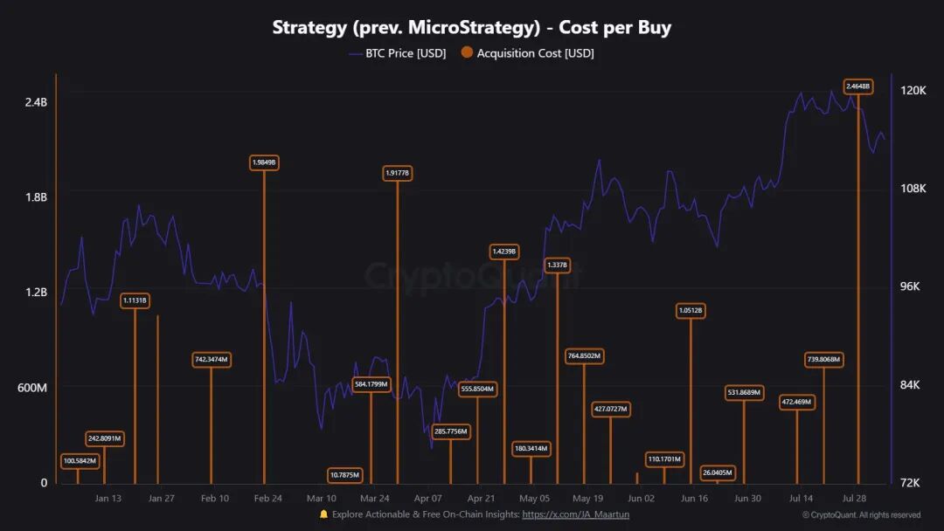Image resolution: width=944 pixels, height=531 pixels.
Task: Toggle BTC Price legend entry
Action: tap(398, 53)
